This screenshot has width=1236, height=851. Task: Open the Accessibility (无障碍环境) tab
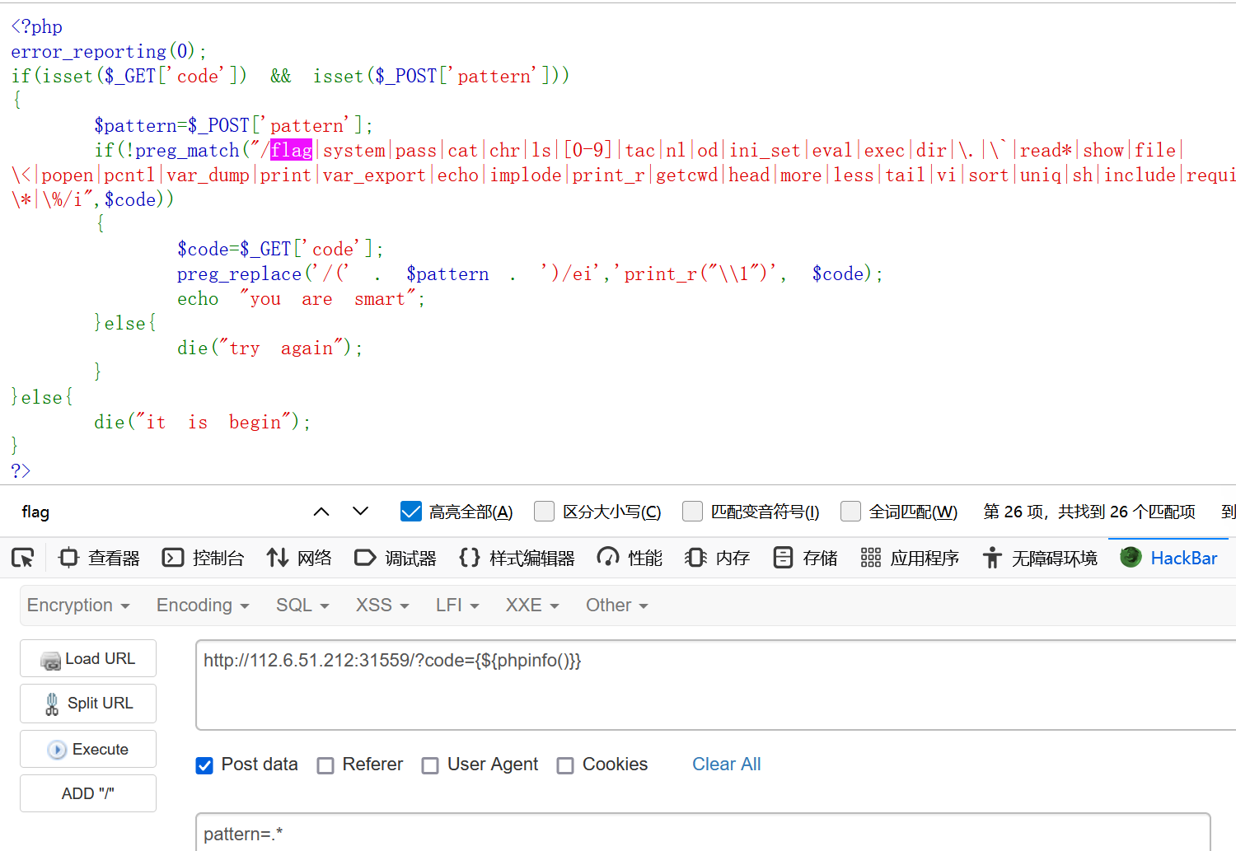click(1040, 558)
